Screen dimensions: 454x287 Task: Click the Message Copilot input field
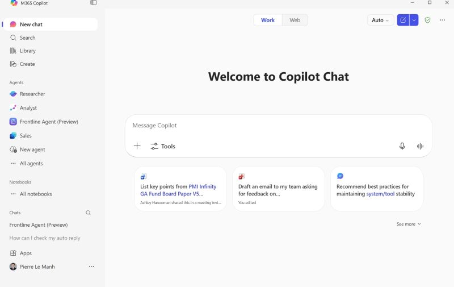click(278, 126)
